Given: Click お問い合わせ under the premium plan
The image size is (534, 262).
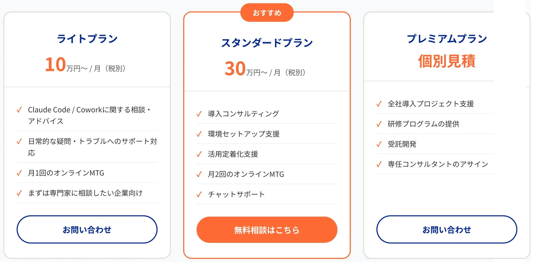Looking at the screenshot, I should 447,229.
